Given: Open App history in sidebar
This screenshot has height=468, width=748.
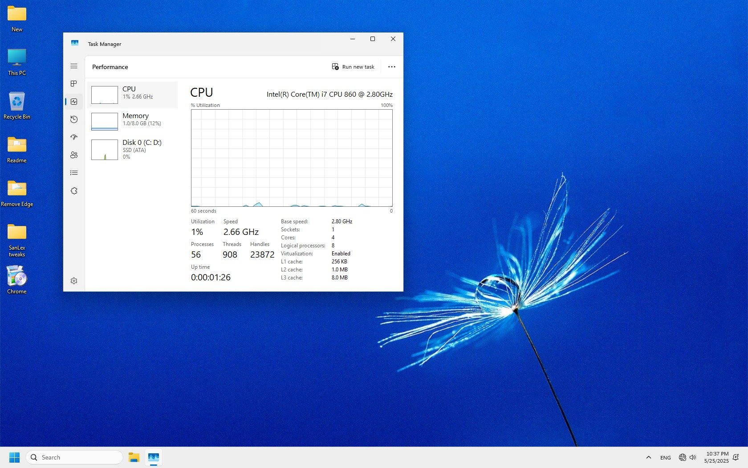Looking at the screenshot, I should click(x=74, y=119).
